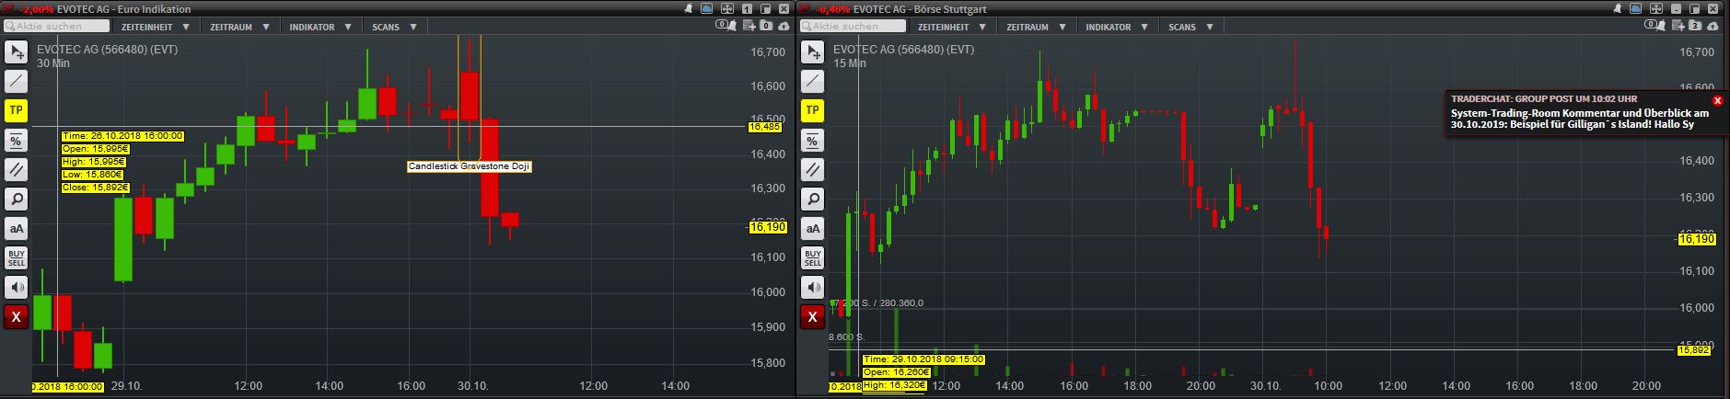Select the pointer tool in left chart
1730x399 pixels.
[17, 51]
